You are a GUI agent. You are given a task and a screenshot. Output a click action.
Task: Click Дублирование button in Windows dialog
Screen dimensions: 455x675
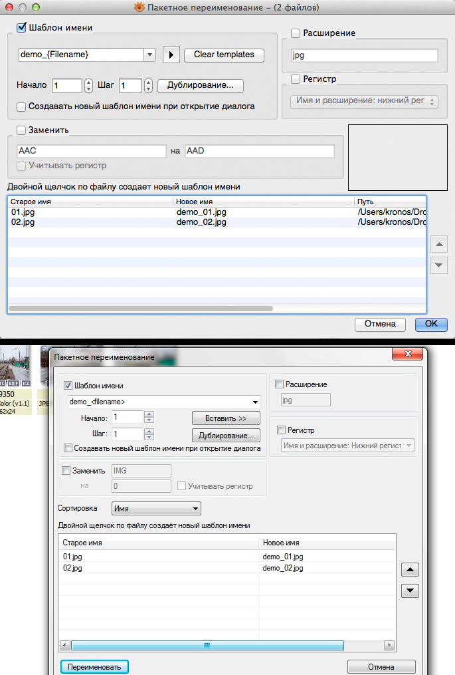[x=226, y=436]
